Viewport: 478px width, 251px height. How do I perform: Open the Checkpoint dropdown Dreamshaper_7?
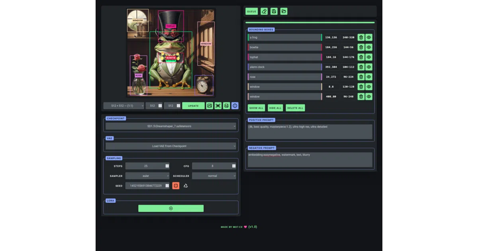click(x=171, y=126)
